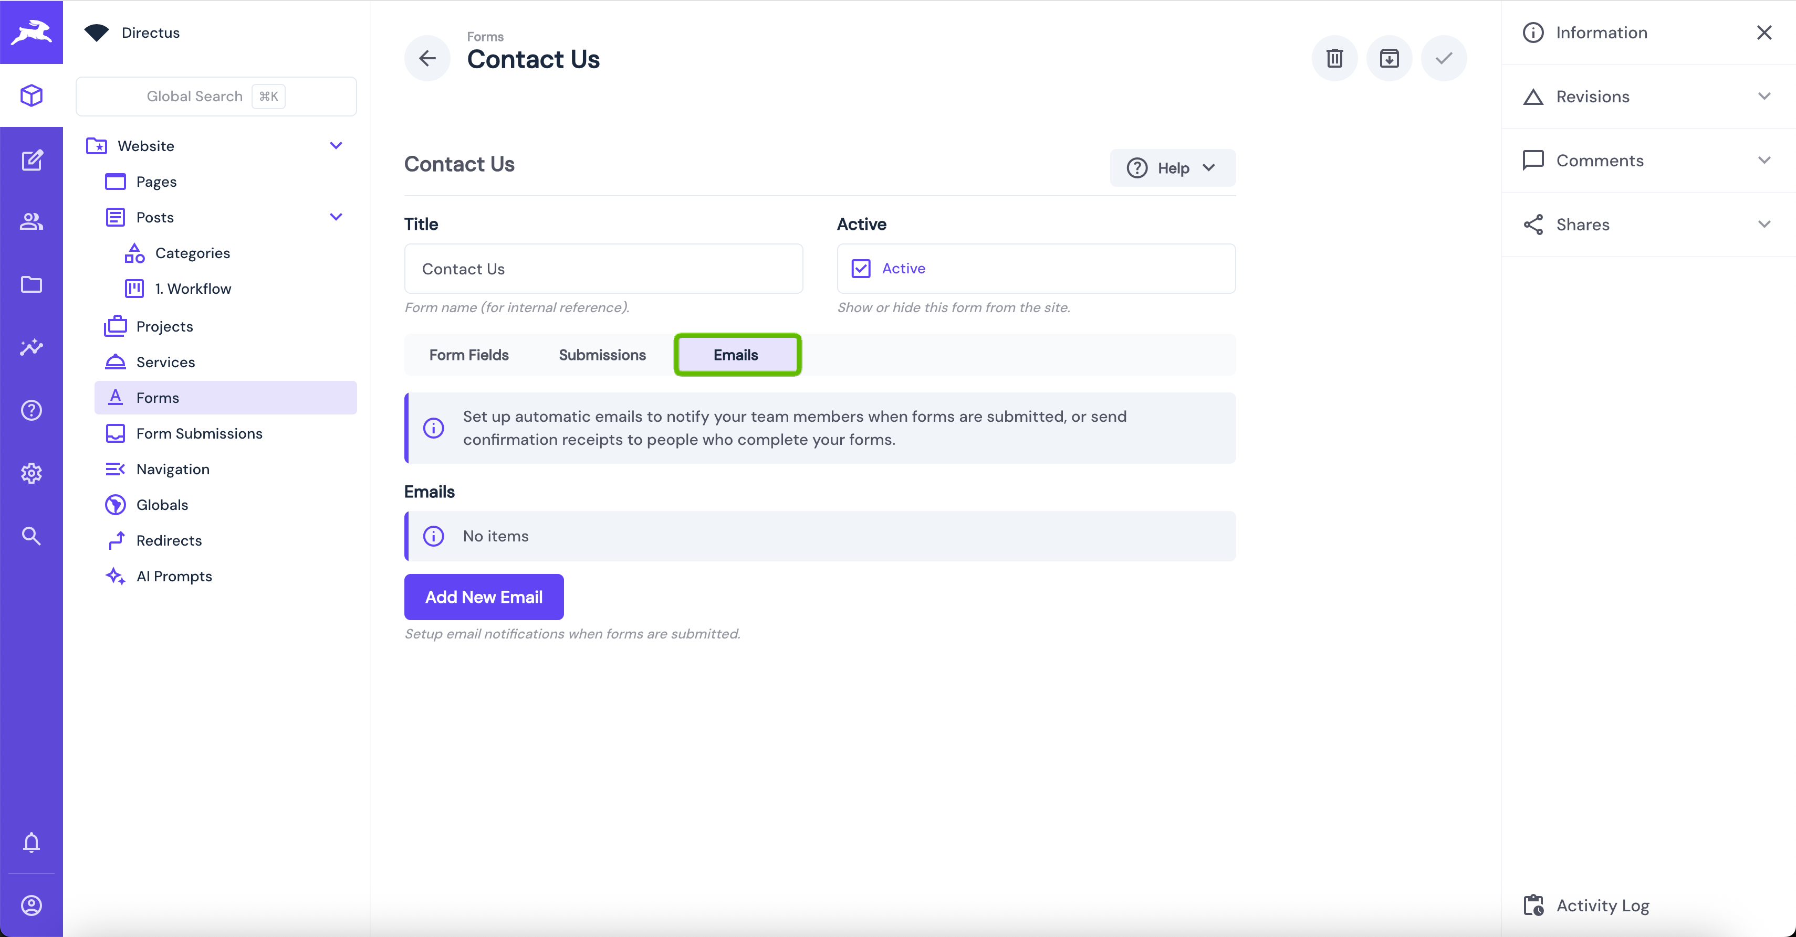Go back using the arrow button
This screenshot has width=1796, height=937.
point(427,58)
